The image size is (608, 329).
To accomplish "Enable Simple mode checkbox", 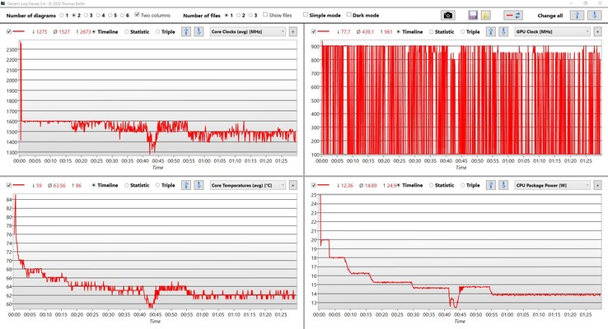I will [x=306, y=15].
